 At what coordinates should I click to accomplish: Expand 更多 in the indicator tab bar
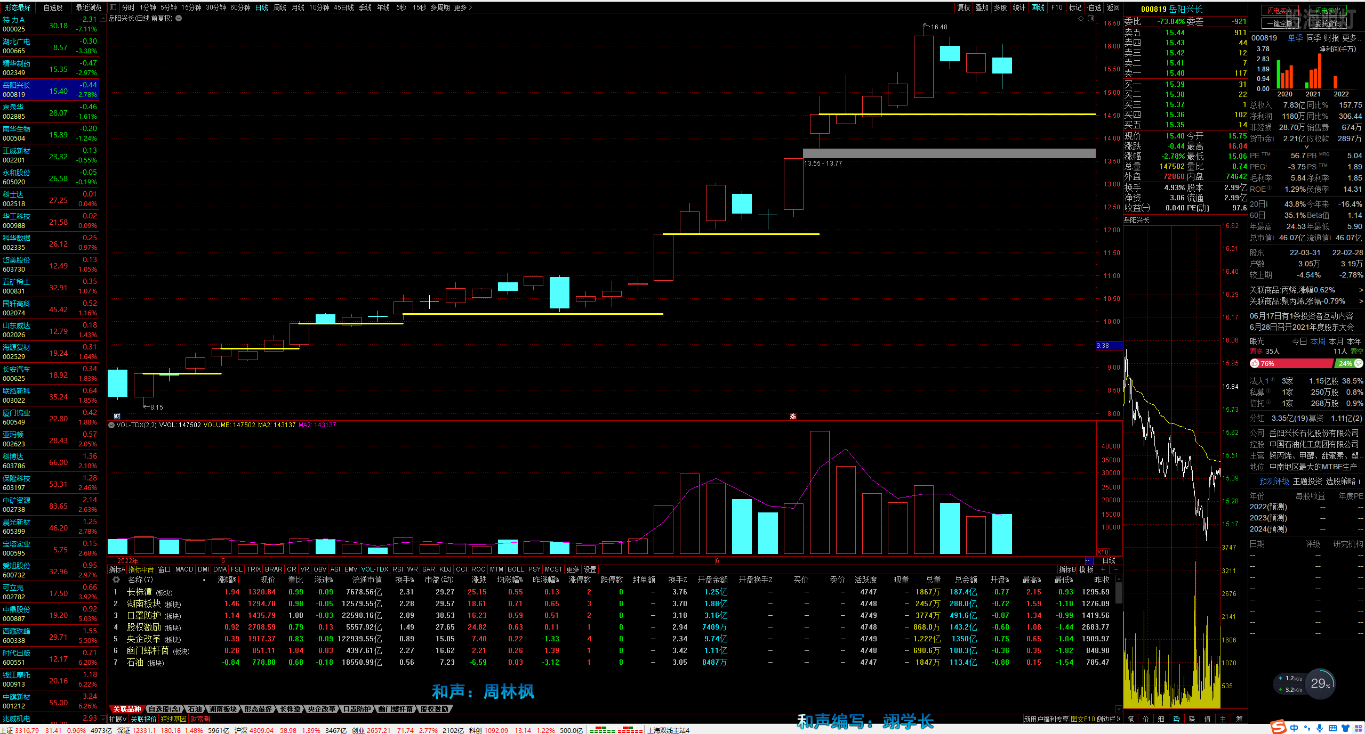573,569
